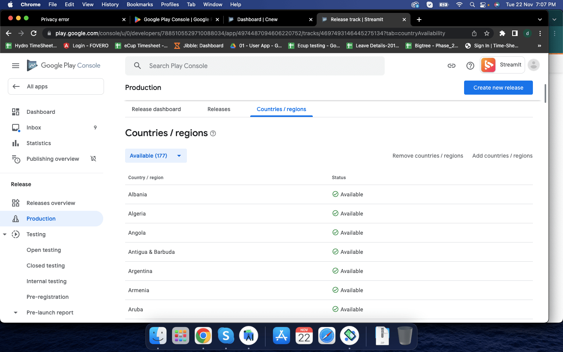Switch to the Release dashboard tab

[156, 109]
